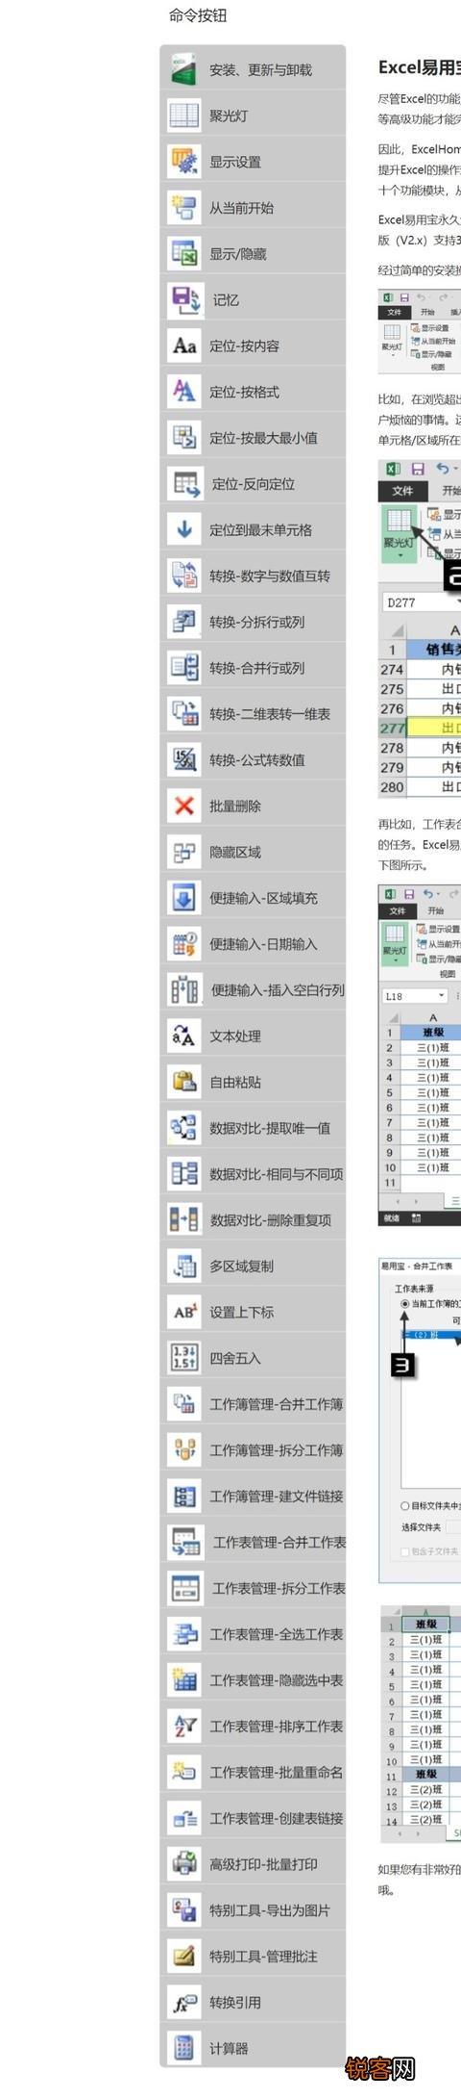Viewport: 461px width, 2099px height.
Task: Open the 记忆 save-disk icon
Action: click(x=185, y=299)
